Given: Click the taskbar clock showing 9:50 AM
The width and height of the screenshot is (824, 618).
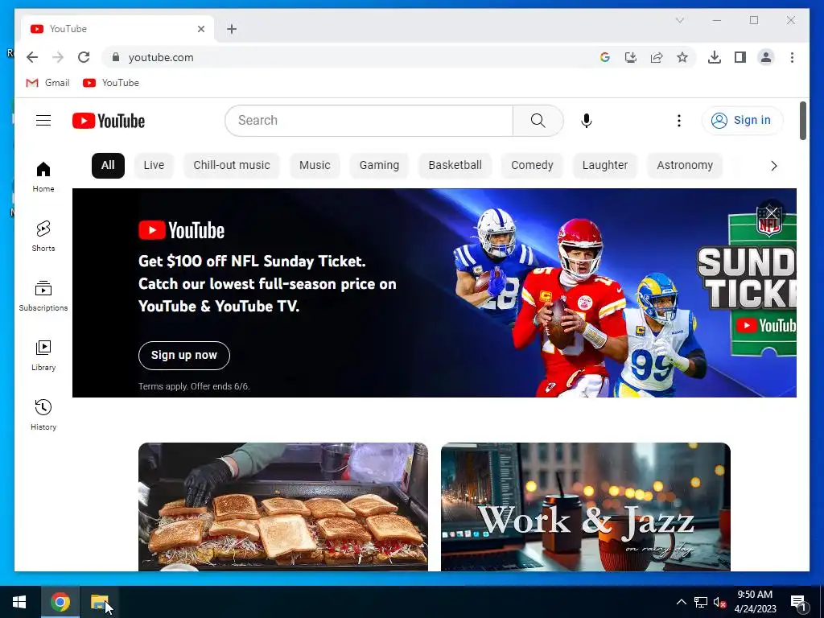Looking at the screenshot, I should click(x=755, y=602).
